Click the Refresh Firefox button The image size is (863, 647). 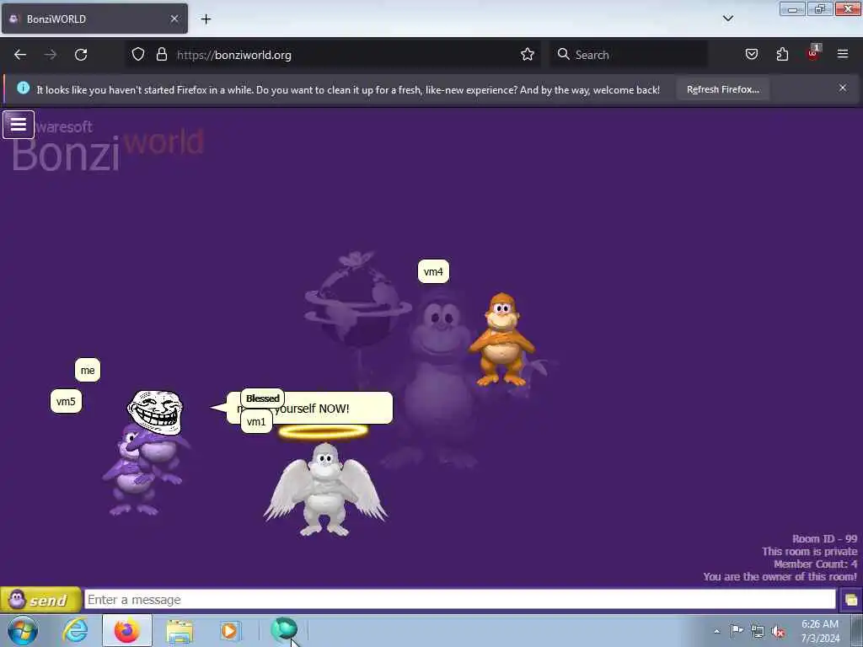722,89
